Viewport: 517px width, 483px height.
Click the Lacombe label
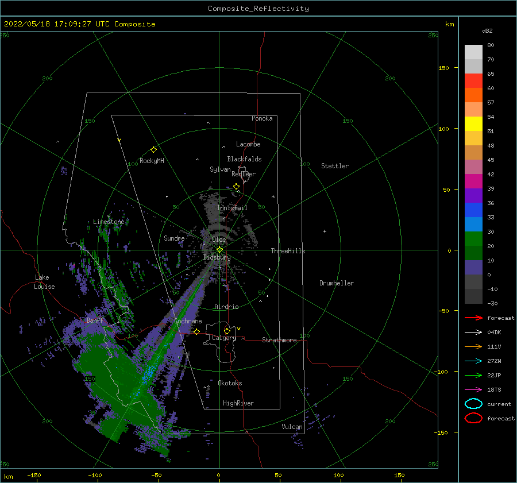point(248,144)
